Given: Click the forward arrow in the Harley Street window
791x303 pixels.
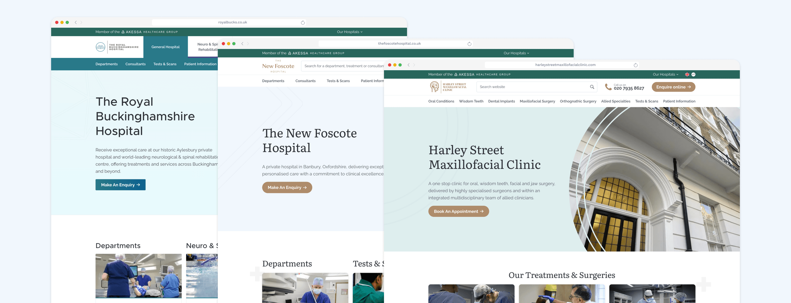Looking at the screenshot, I should pyautogui.click(x=414, y=65).
